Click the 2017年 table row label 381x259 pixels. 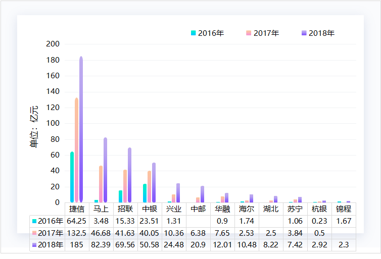click(x=47, y=233)
